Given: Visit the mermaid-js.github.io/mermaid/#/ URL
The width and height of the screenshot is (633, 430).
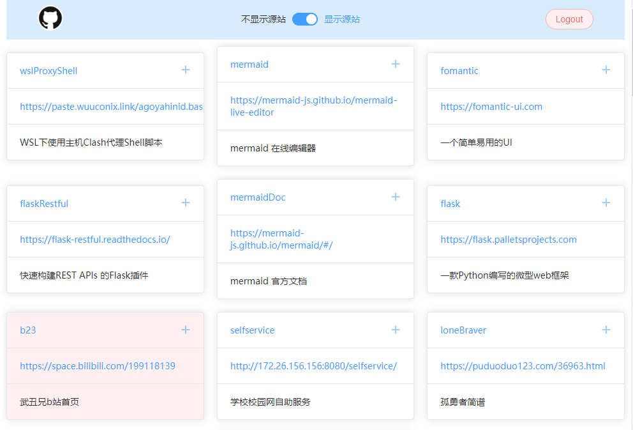Looking at the screenshot, I should point(281,239).
